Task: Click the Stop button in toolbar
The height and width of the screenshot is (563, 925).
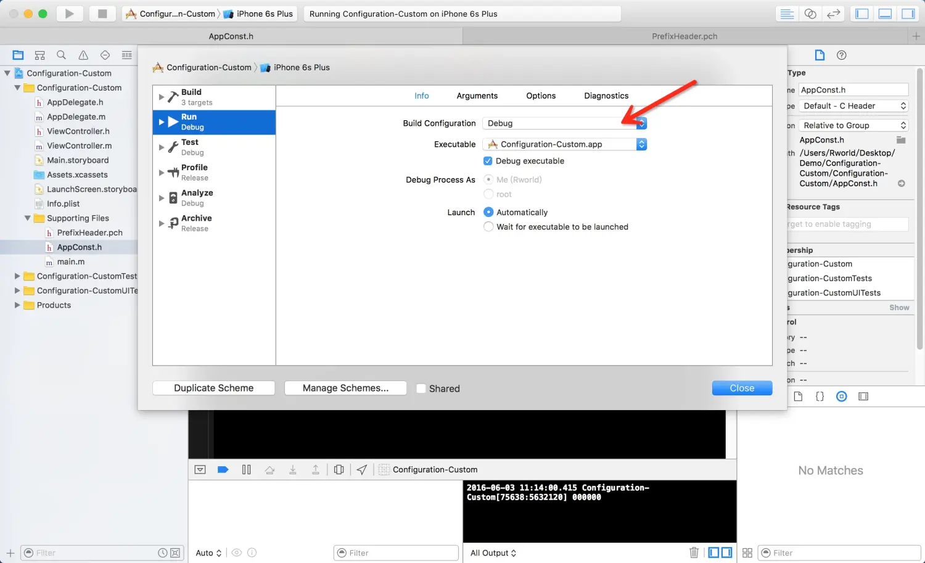Action: 102,14
